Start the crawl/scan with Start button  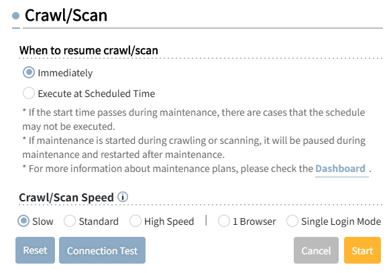click(362, 250)
